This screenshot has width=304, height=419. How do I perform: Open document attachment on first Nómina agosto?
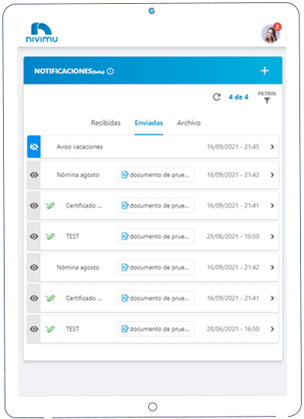pos(156,174)
